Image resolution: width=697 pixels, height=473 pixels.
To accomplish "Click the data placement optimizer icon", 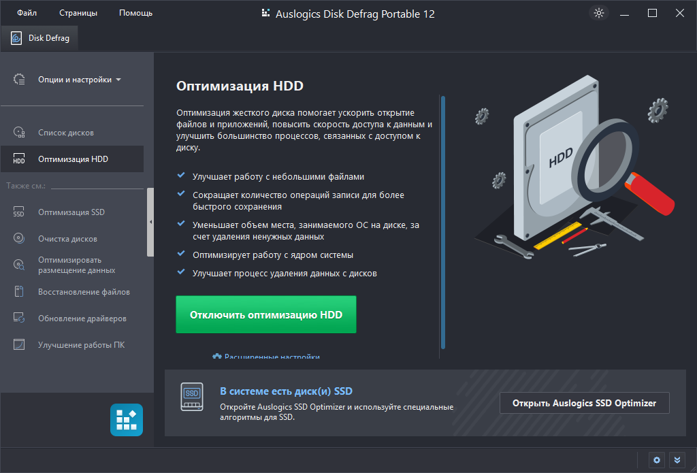I will (x=18, y=265).
